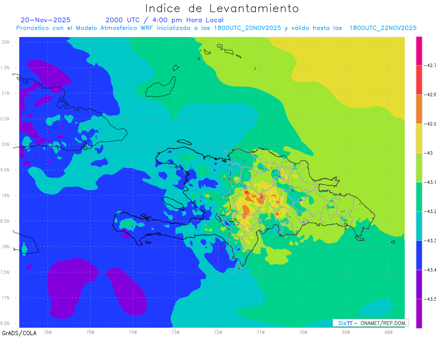The width and height of the screenshot is (436, 337).
Task: Click the '76W' longitude label
Action: pyautogui.click(x=48, y=332)
